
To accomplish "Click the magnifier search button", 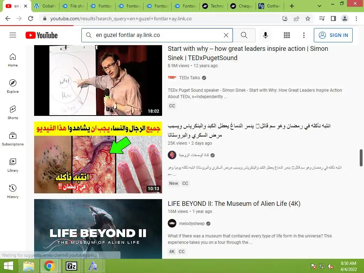I will coord(244,35).
